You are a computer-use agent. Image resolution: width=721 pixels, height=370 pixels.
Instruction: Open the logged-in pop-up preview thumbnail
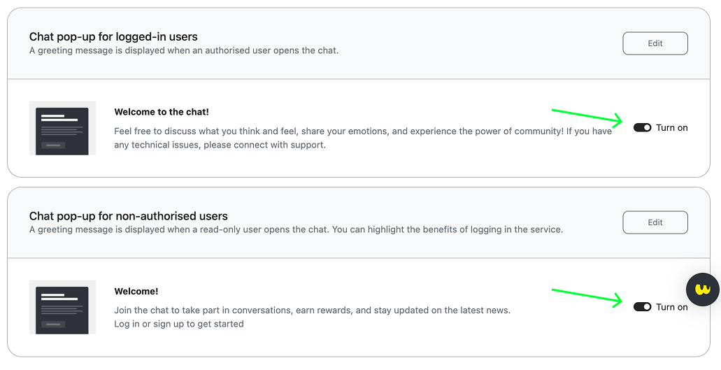pos(62,128)
